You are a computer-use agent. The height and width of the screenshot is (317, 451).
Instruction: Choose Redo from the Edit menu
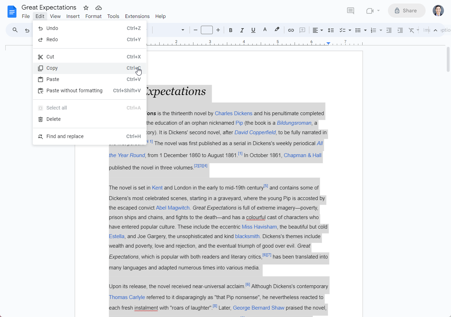[x=89, y=39]
